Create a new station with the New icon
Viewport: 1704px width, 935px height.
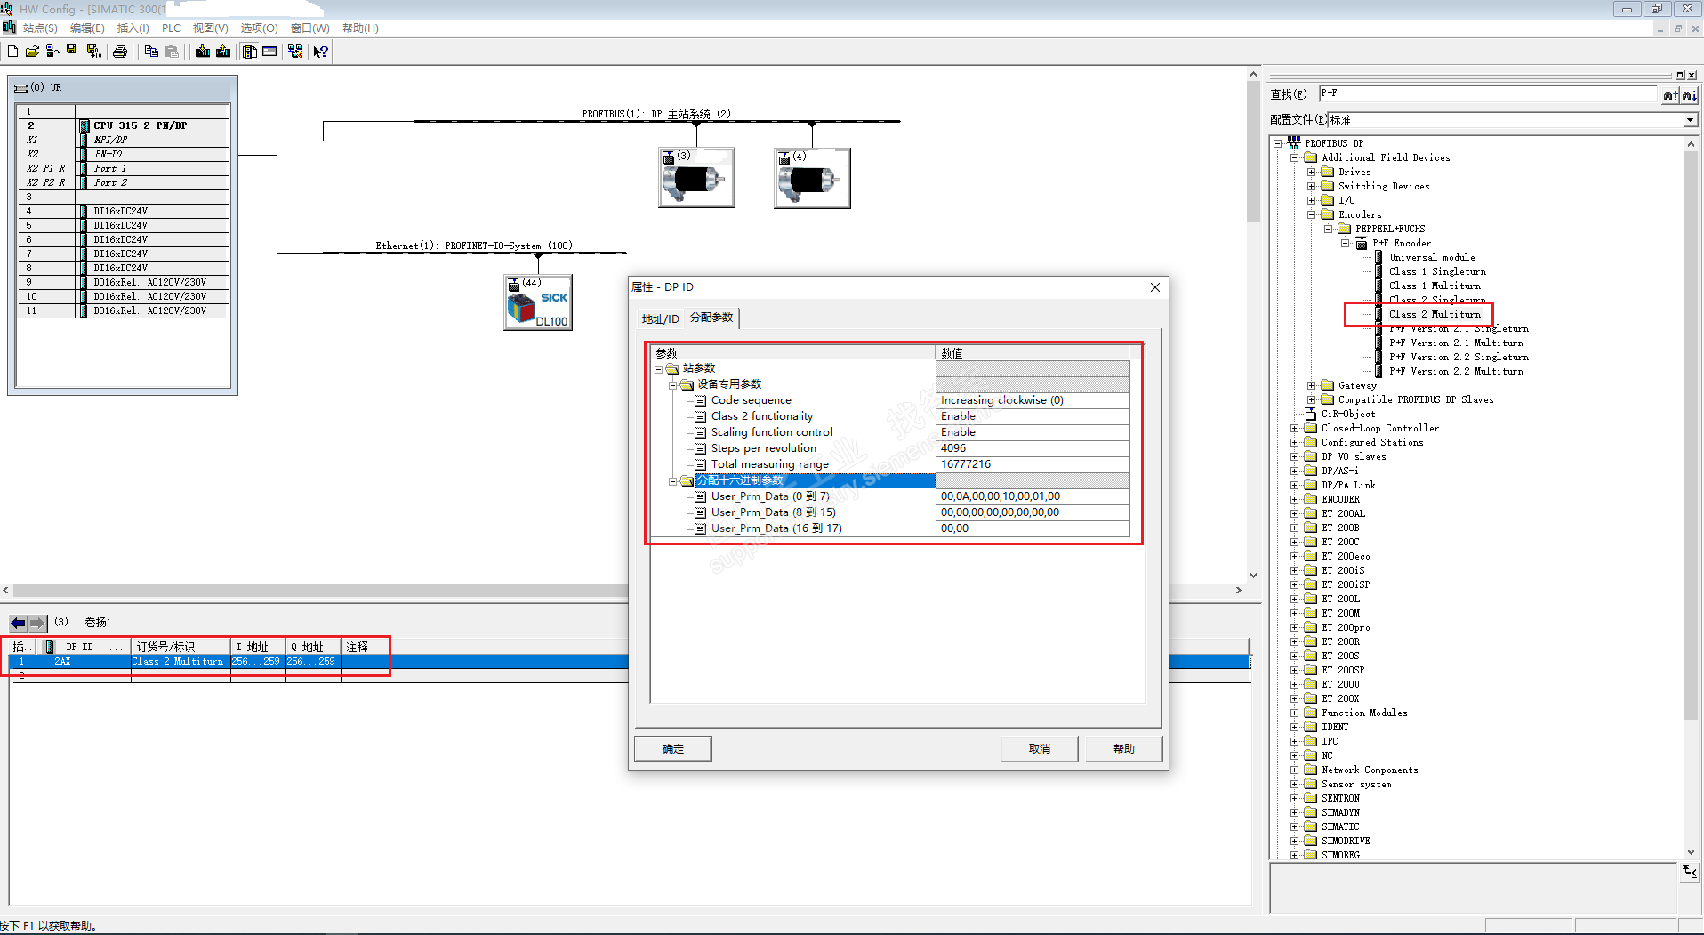click(12, 52)
